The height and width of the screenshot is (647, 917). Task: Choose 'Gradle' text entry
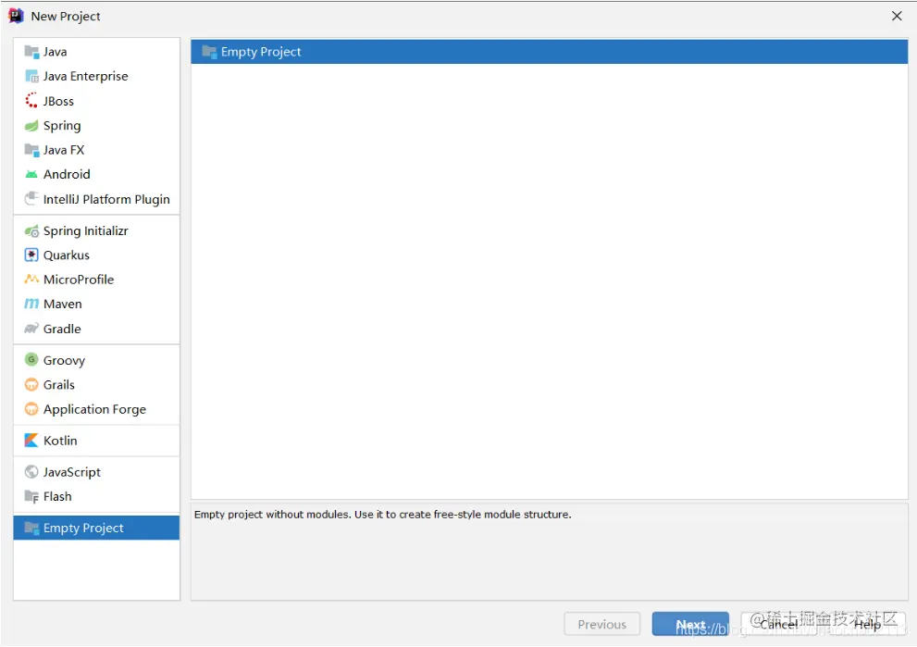click(62, 329)
